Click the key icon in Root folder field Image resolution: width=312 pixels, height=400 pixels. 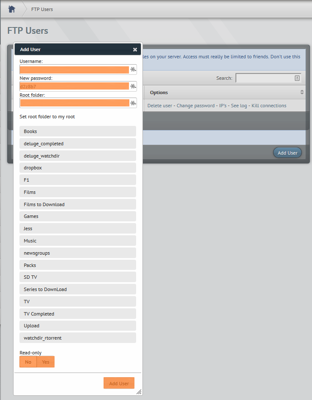pyautogui.click(x=133, y=103)
